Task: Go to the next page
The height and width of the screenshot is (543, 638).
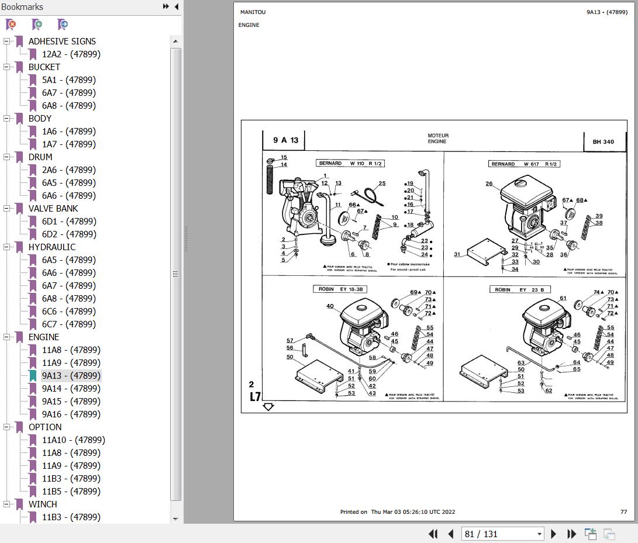Action: pos(553,534)
